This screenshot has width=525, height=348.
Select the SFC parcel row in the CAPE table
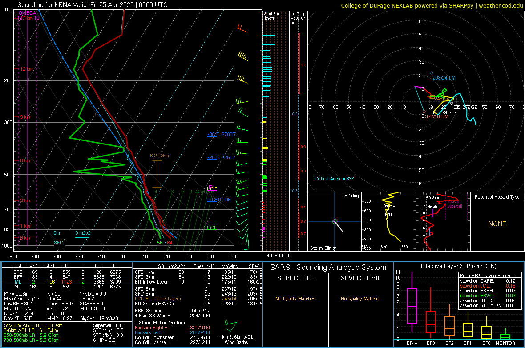67,272
